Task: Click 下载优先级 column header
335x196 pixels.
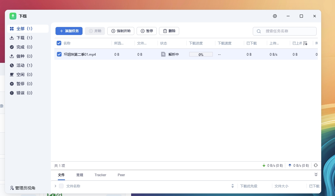Action: click(x=249, y=186)
